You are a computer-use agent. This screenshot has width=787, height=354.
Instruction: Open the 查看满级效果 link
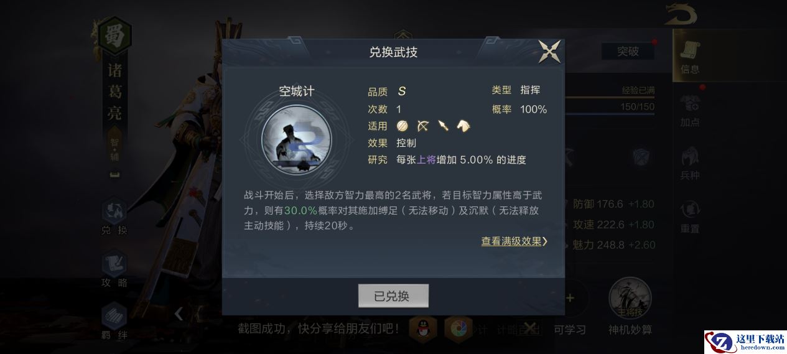pos(514,241)
